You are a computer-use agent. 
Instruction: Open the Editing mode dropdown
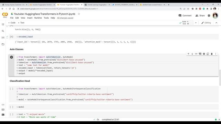tap(206, 23)
